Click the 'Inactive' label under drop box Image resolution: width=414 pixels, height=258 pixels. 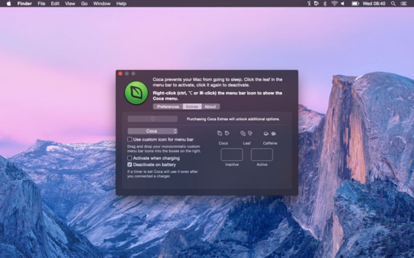coord(232,164)
